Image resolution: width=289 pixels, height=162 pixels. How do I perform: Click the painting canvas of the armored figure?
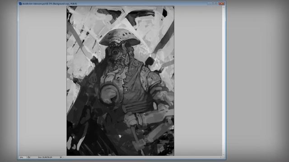pyautogui.click(x=121, y=81)
